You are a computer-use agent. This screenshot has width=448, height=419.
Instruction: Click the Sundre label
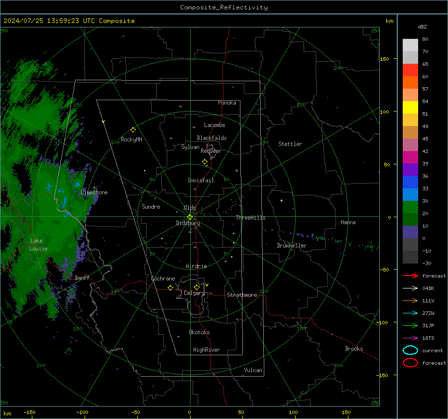click(x=151, y=206)
